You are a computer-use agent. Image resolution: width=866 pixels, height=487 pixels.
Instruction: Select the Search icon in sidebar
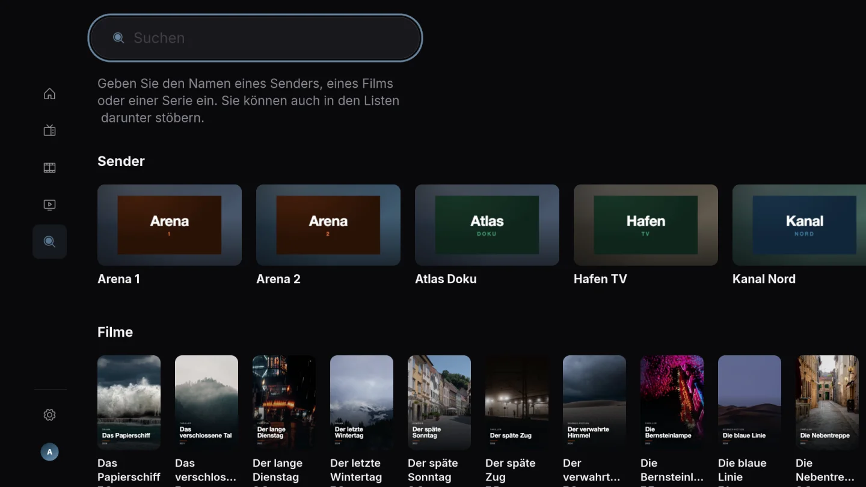coord(49,242)
